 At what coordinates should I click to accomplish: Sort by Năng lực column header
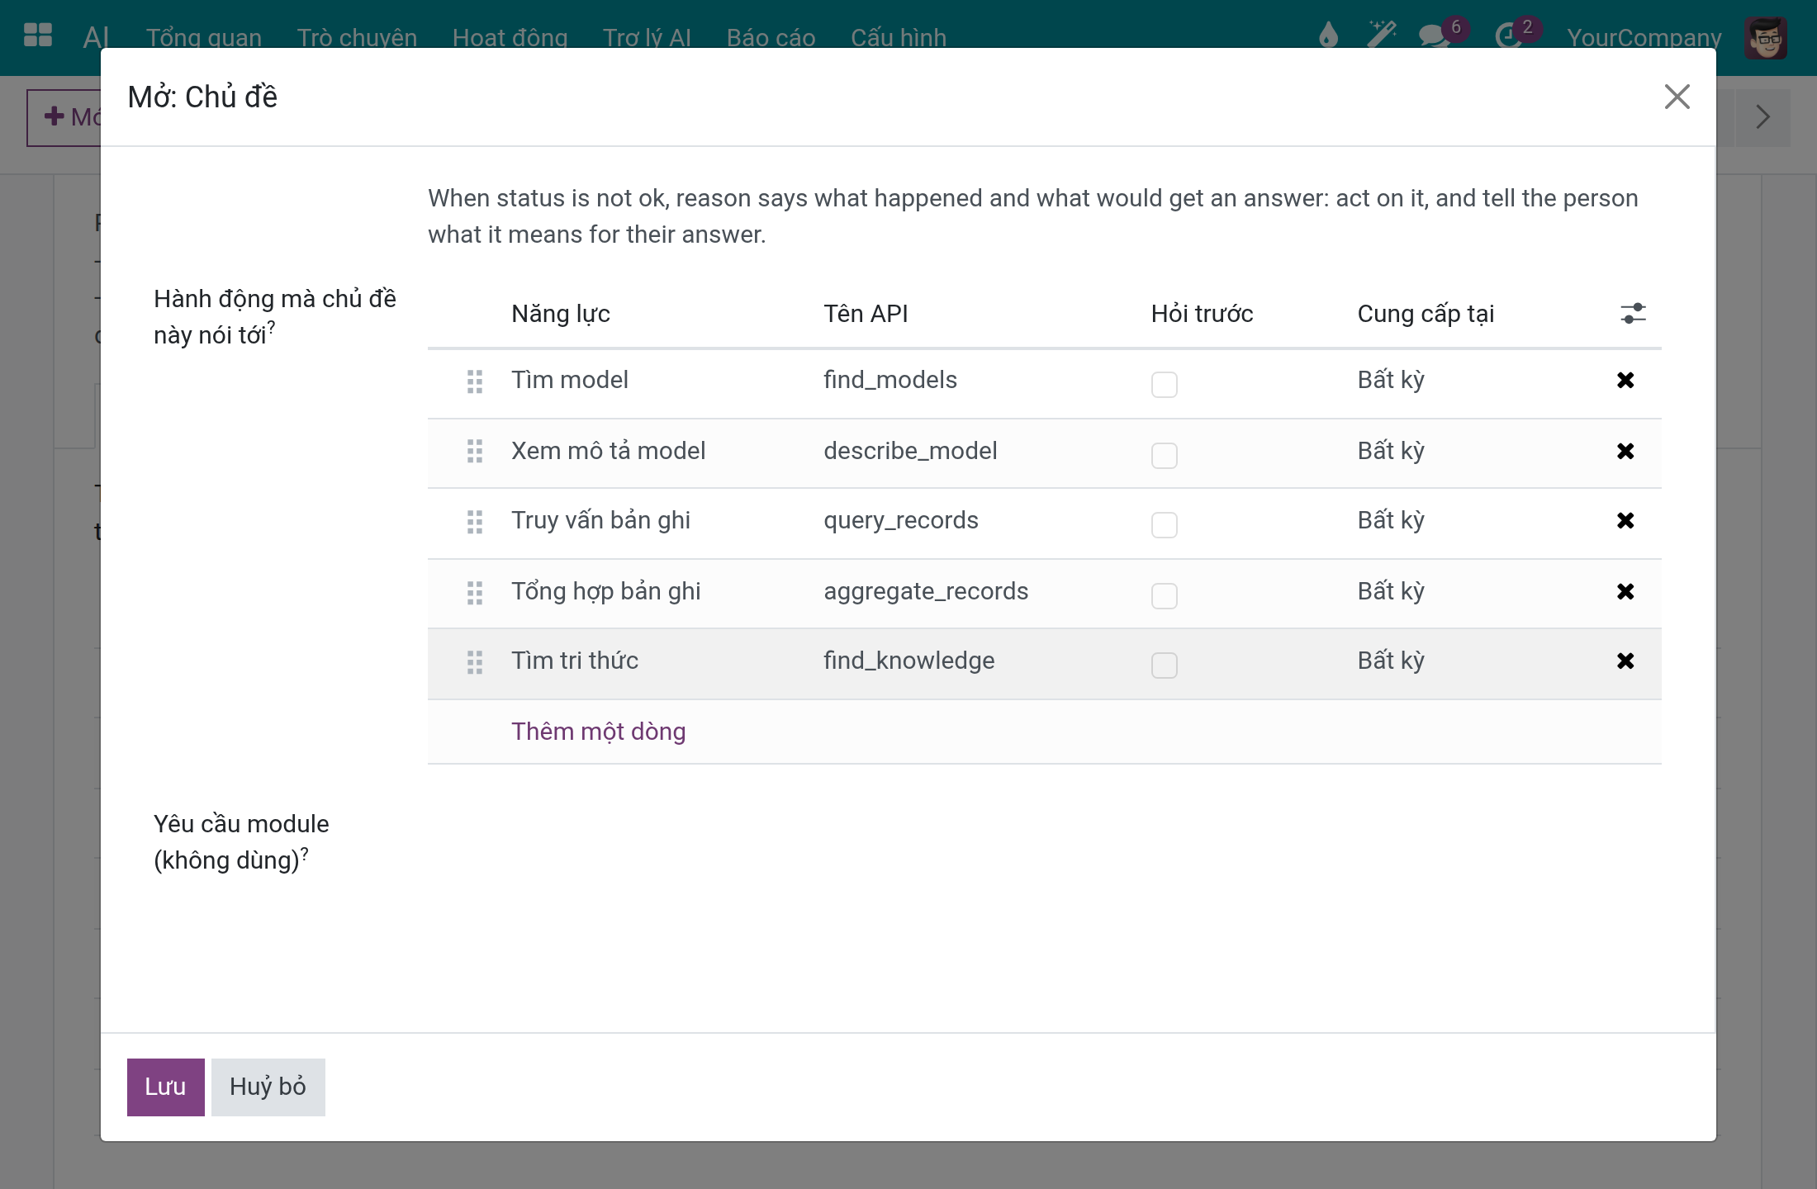pyautogui.click(x=561, y=314)
